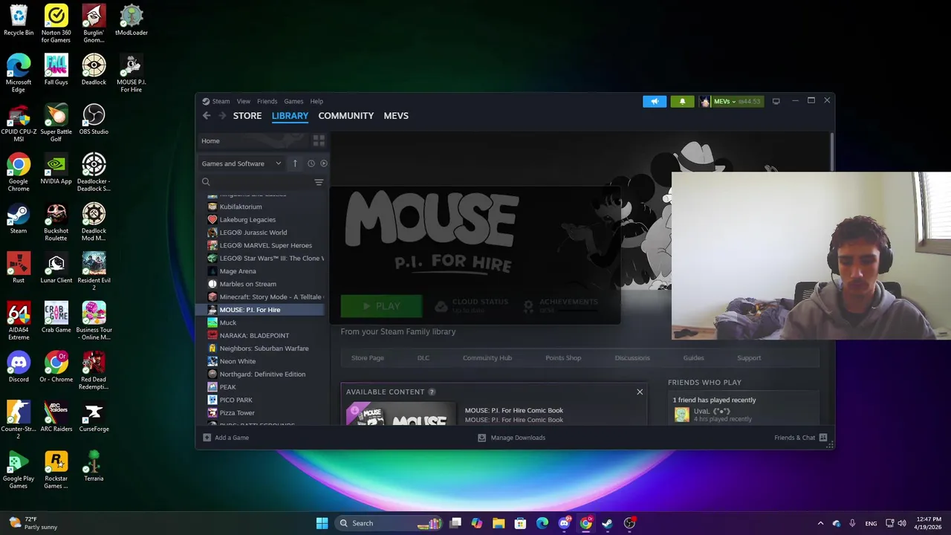Open the Help menu
The height and width of the screenshot is (535, 951).
[317, 101]
